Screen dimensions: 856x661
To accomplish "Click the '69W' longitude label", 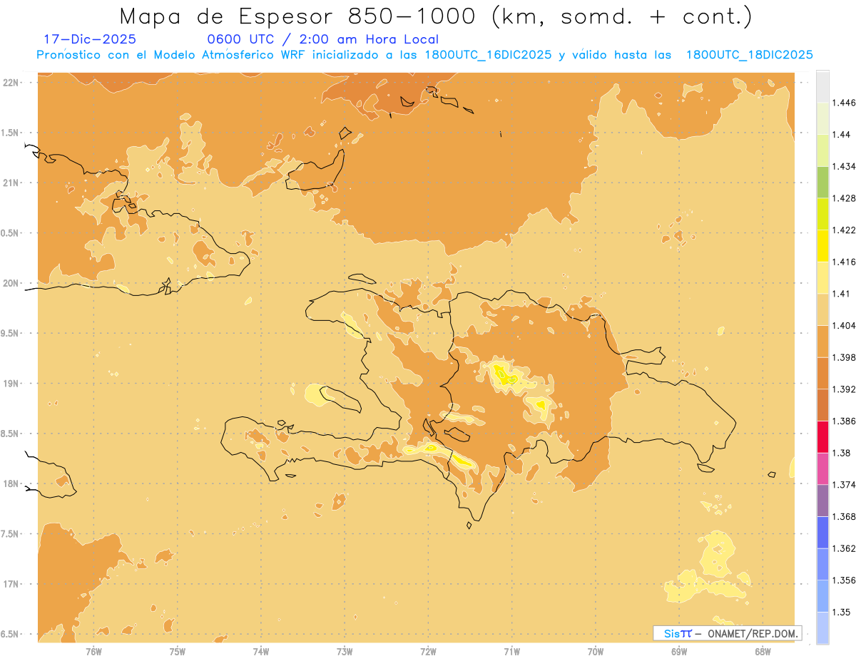I will [679, 651].
